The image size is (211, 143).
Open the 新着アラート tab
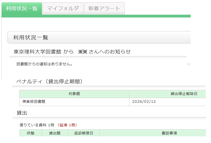pyautogui.click(x=104, y=9)
